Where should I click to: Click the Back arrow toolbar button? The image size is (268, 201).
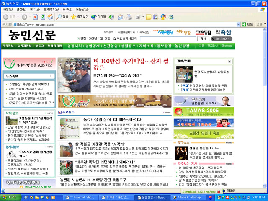pos(6,17)
